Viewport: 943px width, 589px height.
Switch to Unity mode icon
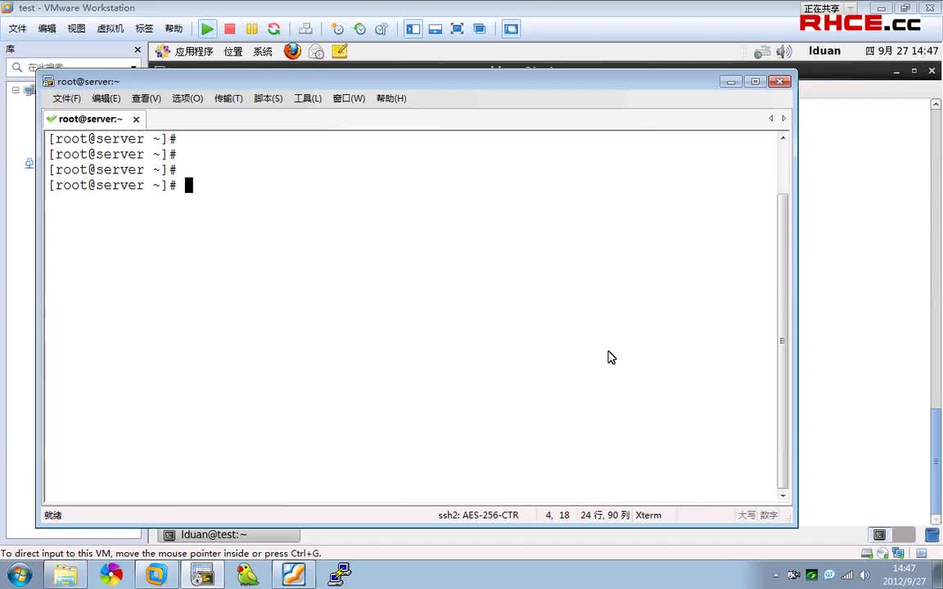coord(480,29)
